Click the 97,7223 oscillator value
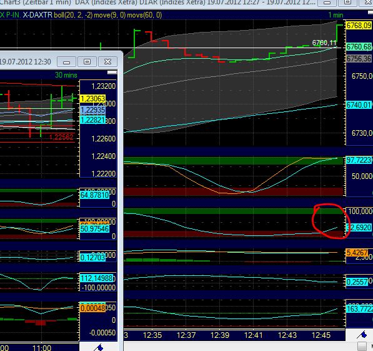Screen dimensions: 373x351 tap(359, 160)
